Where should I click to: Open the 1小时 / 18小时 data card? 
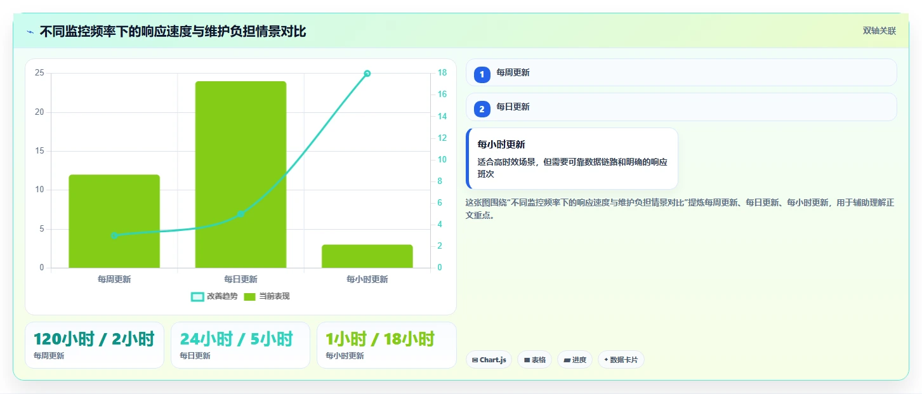tap(386, 345)
